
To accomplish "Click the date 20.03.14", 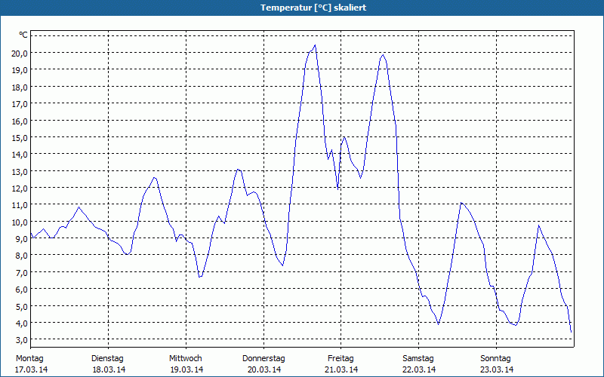I will click(264, 369).
